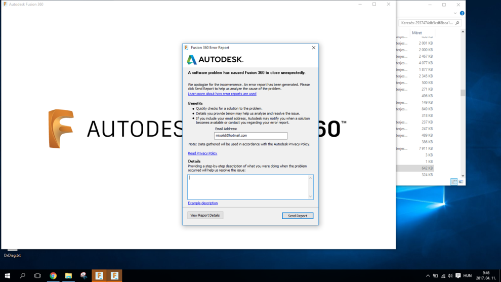The image size is (501, 282).
Task: Click the HUN language indicator
Action: (467, 275)
